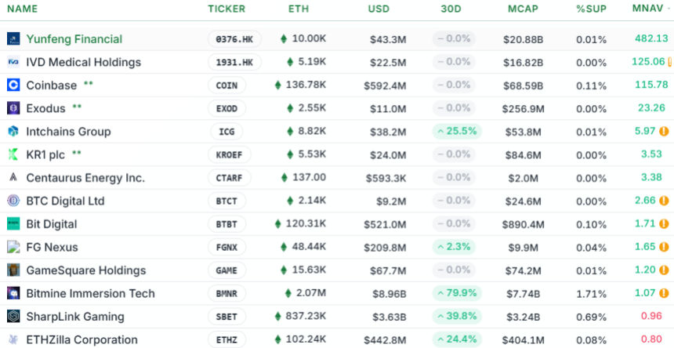Click the orange warning icon beside Intchains MNAV
Screen dimensions: 674x348
pos(663,132)
